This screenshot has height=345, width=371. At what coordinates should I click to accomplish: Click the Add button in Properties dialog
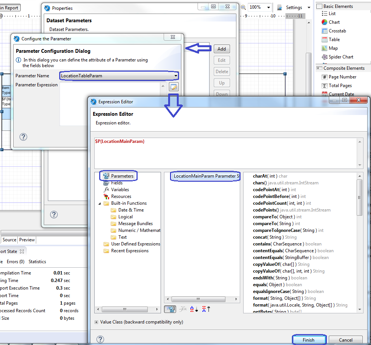(x=222, y=49)
